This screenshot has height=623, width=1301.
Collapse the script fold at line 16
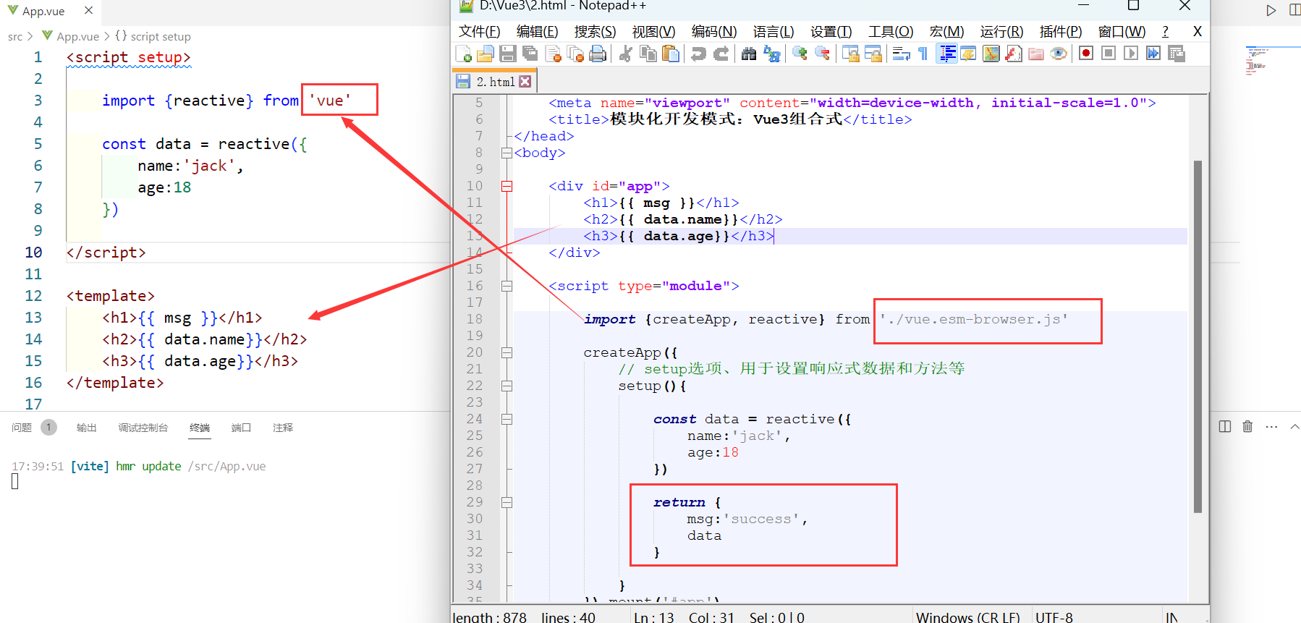click(x=507, y=286)
